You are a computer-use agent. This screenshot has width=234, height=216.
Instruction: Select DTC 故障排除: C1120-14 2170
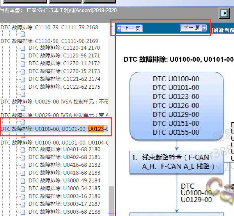click(x=64, y=48)
